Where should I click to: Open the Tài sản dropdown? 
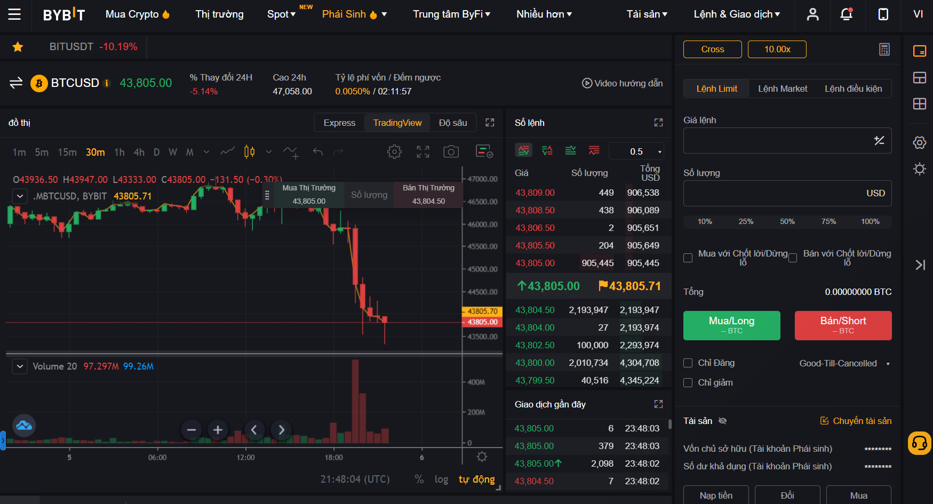click(x=647, y=14)
